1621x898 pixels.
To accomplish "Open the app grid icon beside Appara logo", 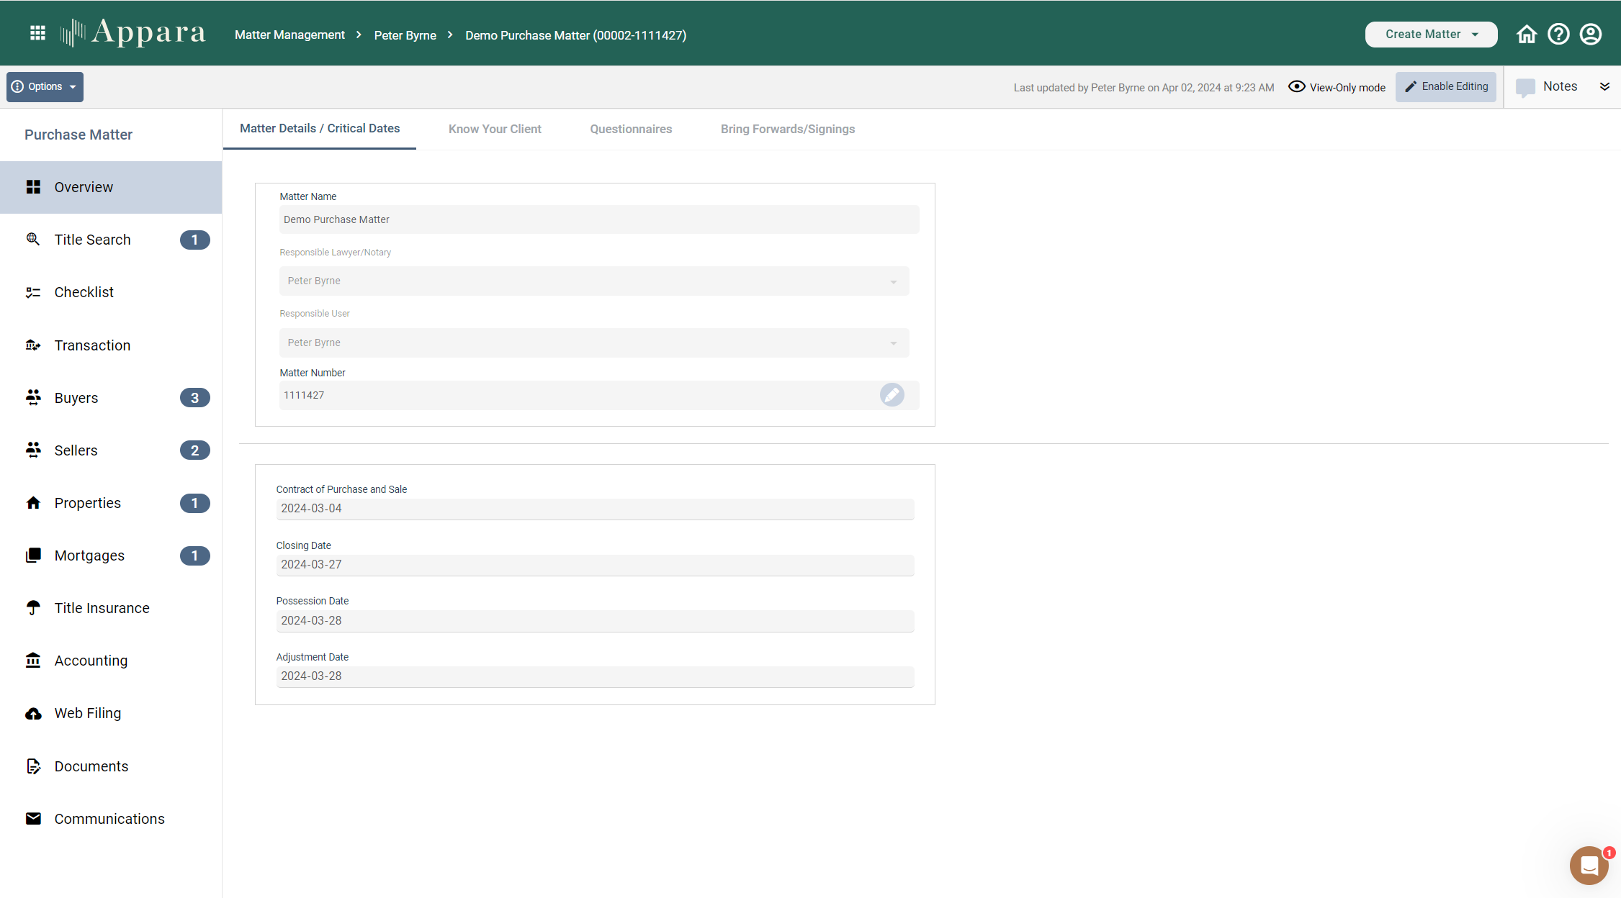I will point(37,32).
